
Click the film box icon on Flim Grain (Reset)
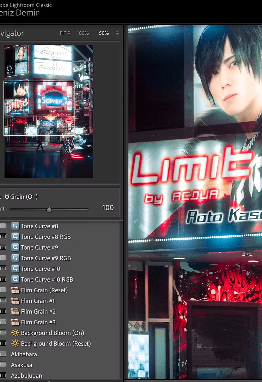pyautogui.click(x=15, y=290)
